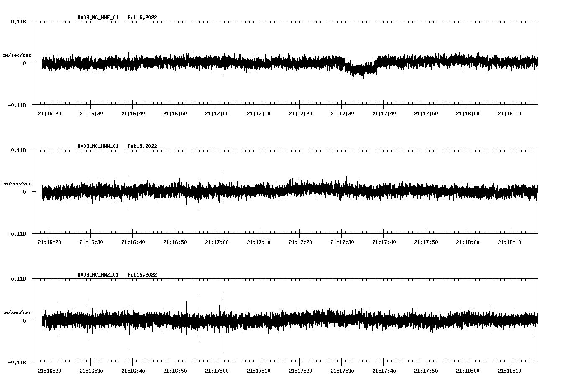The height and width of the screenshot is (386, 568).
Task: Click the N009_NC_HNE_01 channel title
Action: click(98, 18)
